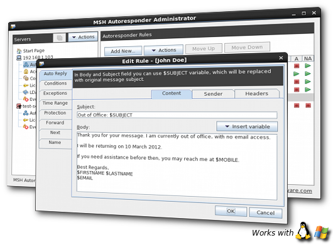
Task: Go to the Time Range side tab
Action: (x=55, y=103)
